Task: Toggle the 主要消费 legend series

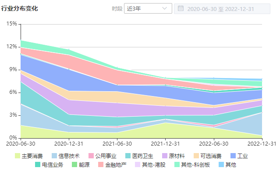Action: tap(29, 156)
